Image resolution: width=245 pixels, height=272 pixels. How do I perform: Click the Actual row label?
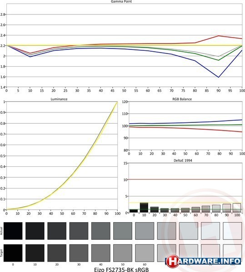tap(1, 231)
